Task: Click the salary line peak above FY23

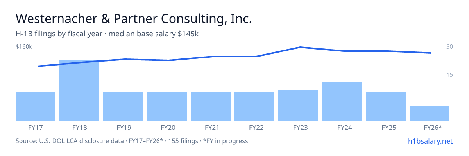Action: 300,47
